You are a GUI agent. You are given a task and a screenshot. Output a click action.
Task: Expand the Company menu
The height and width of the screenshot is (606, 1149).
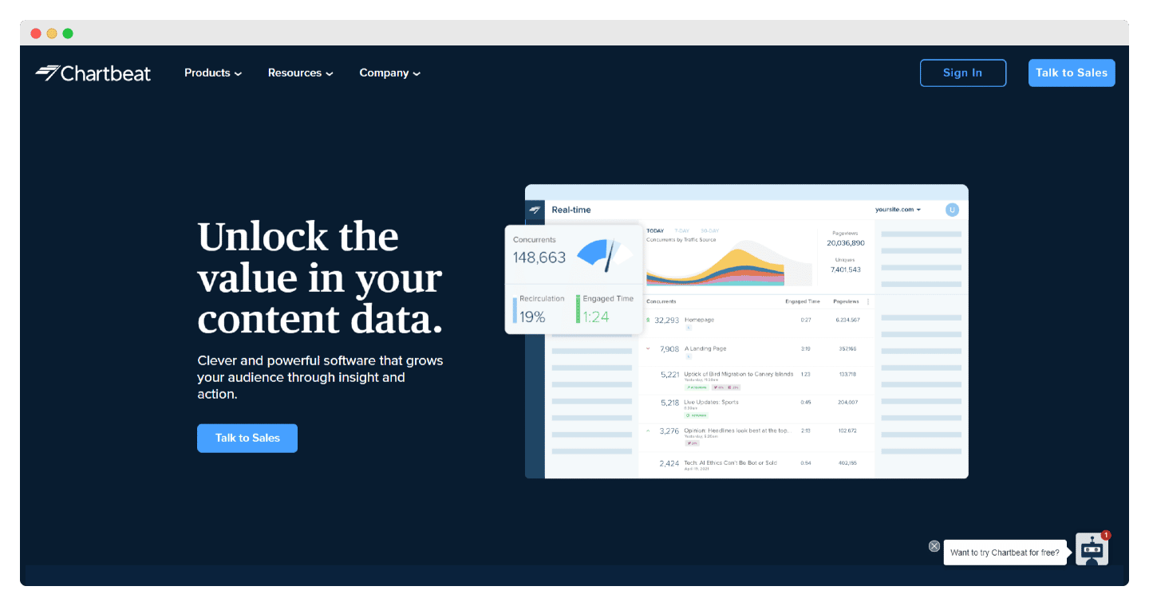click(390, 73)
